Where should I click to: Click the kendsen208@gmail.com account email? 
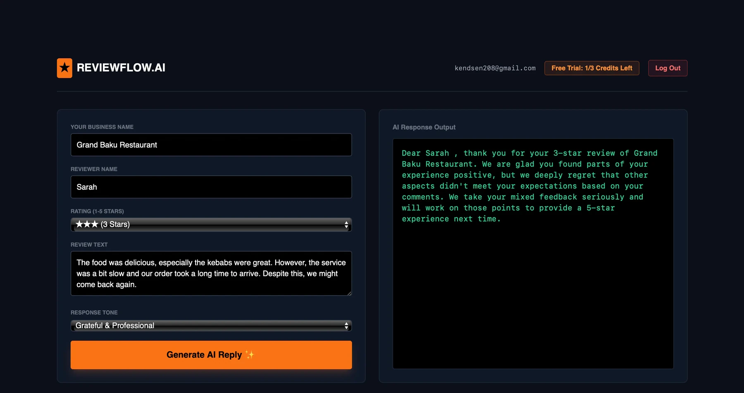point(495,68)
